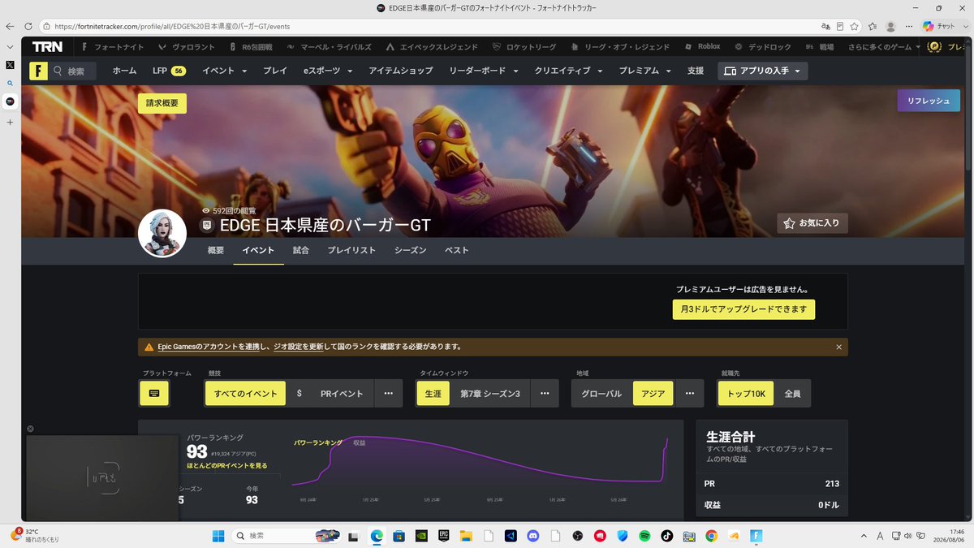This screenshot has width=974, height=548.
Task: Select エイペックスレジェンド in the game bar
Action: pos(432,47)
